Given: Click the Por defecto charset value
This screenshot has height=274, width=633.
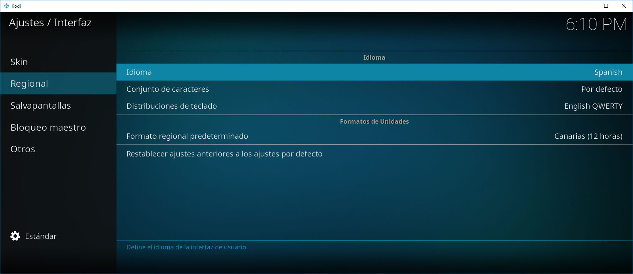Looking at the screenshot, I should pyautogui.click(x=602, y=89).
